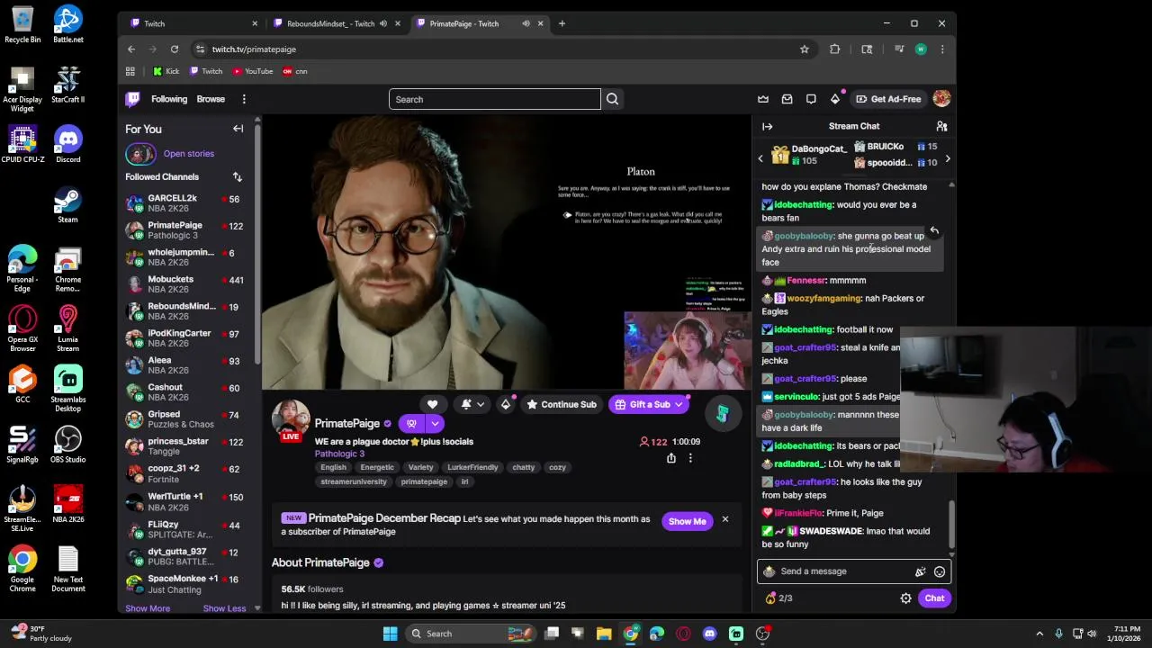Open the browser extensions puzzle icon
Screen dimensions: 1152x648
coord(835,49)
